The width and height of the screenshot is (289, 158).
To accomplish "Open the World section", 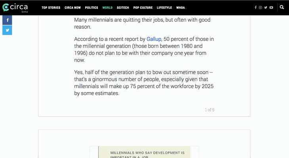I will 107,8.
